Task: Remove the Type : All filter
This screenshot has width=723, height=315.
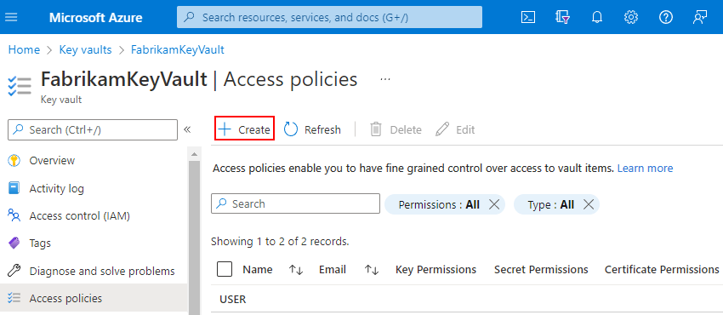Action: pyautogui.click(x=589, y=204)
